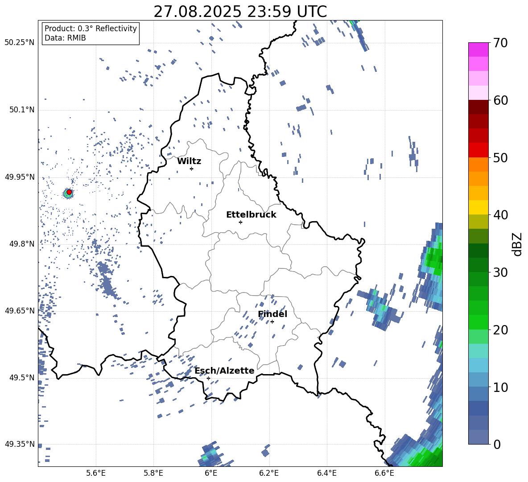This screenshot has width=528, height=482.
Task: Click the 5.6°E longitude label
Action: tap(96, 473)
